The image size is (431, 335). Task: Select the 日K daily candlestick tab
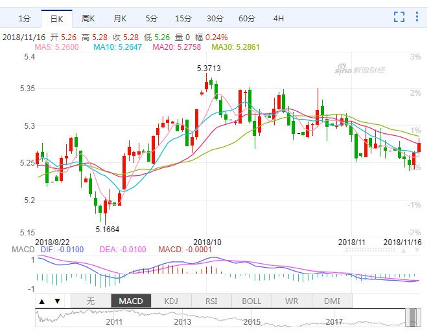pos(56,18)
